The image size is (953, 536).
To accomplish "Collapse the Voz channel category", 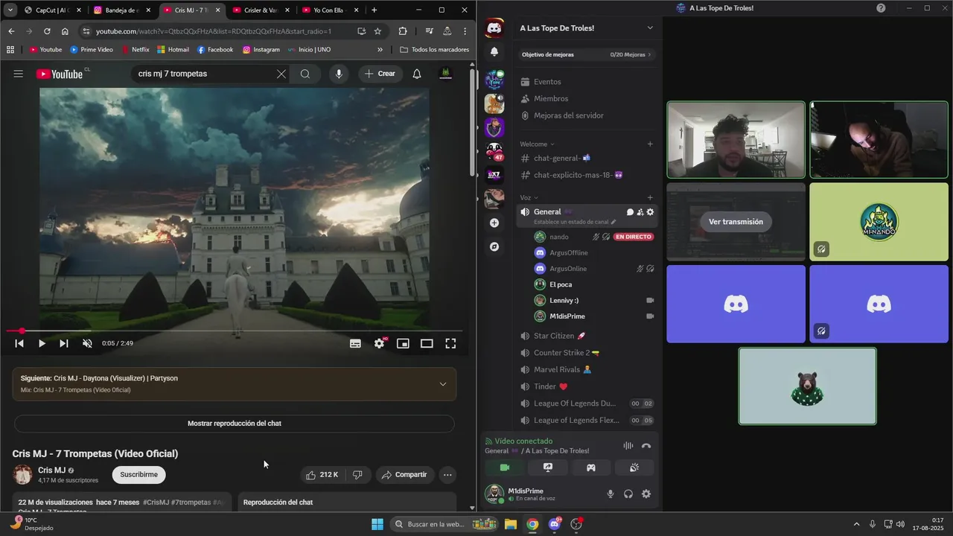I will pos(529,197).
